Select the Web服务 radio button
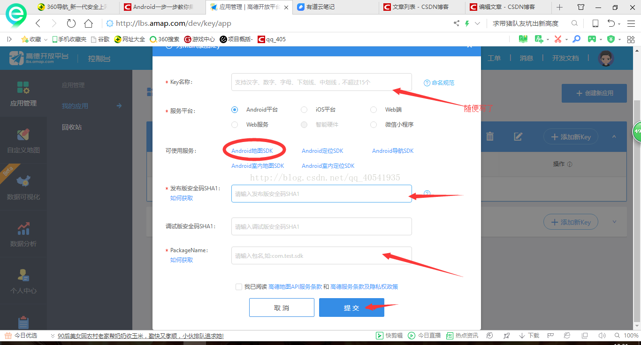The image size is (641, 345). (x=235, y=125)
